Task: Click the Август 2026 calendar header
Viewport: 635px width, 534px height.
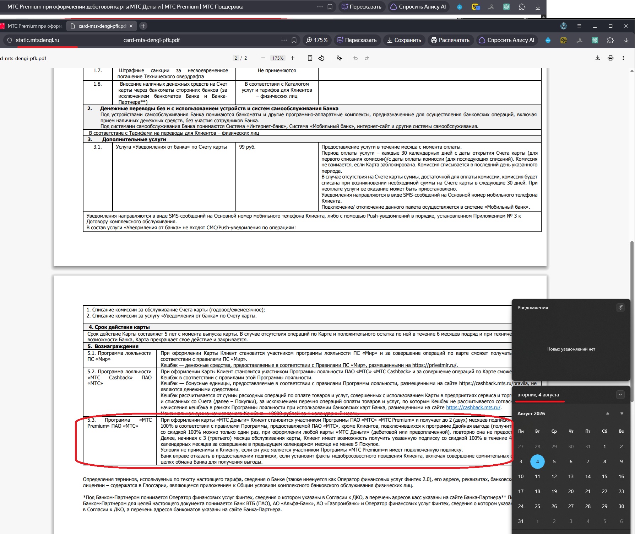Action: click(531, 413)
